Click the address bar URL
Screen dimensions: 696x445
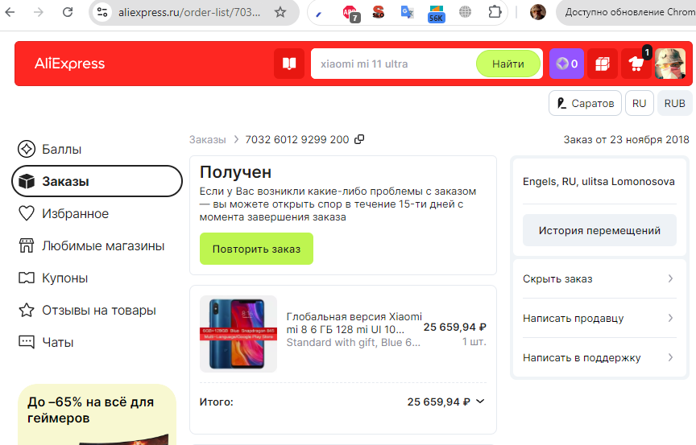(x=189, y=12)
